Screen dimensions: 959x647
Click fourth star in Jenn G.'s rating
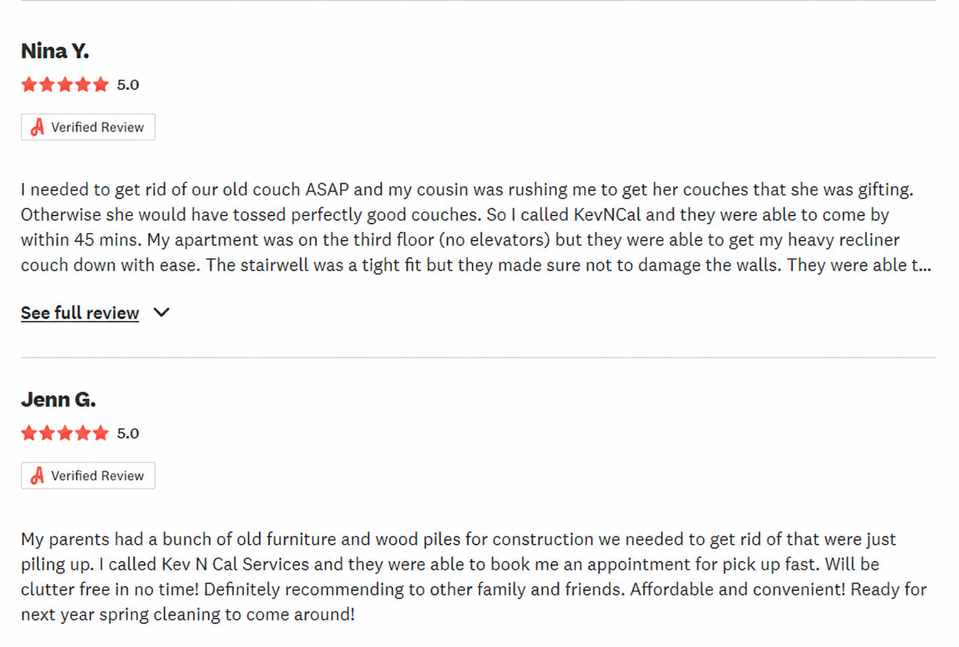(83, 433)
